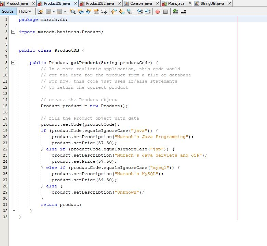Switch to the Console.java tab
The image size is (267, 246).
141,3
